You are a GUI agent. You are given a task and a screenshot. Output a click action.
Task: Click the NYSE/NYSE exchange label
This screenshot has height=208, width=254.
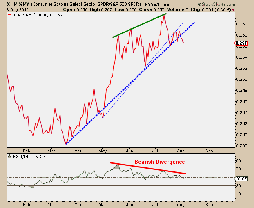157,4
